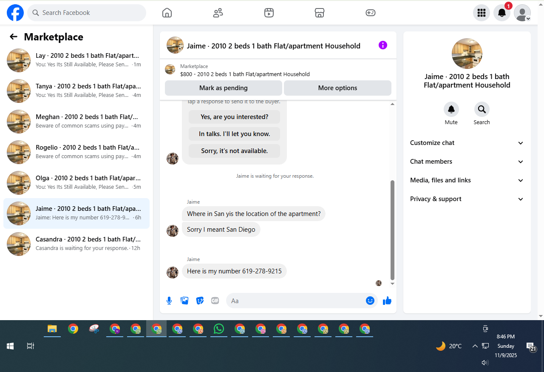The height and width of the screenshot is (372, 544).
Task: Click message "Sorry I meant San Diego"
Action: [x=221, y=230]
